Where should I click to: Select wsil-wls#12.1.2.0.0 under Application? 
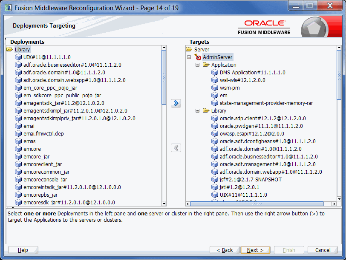point(242,80)
